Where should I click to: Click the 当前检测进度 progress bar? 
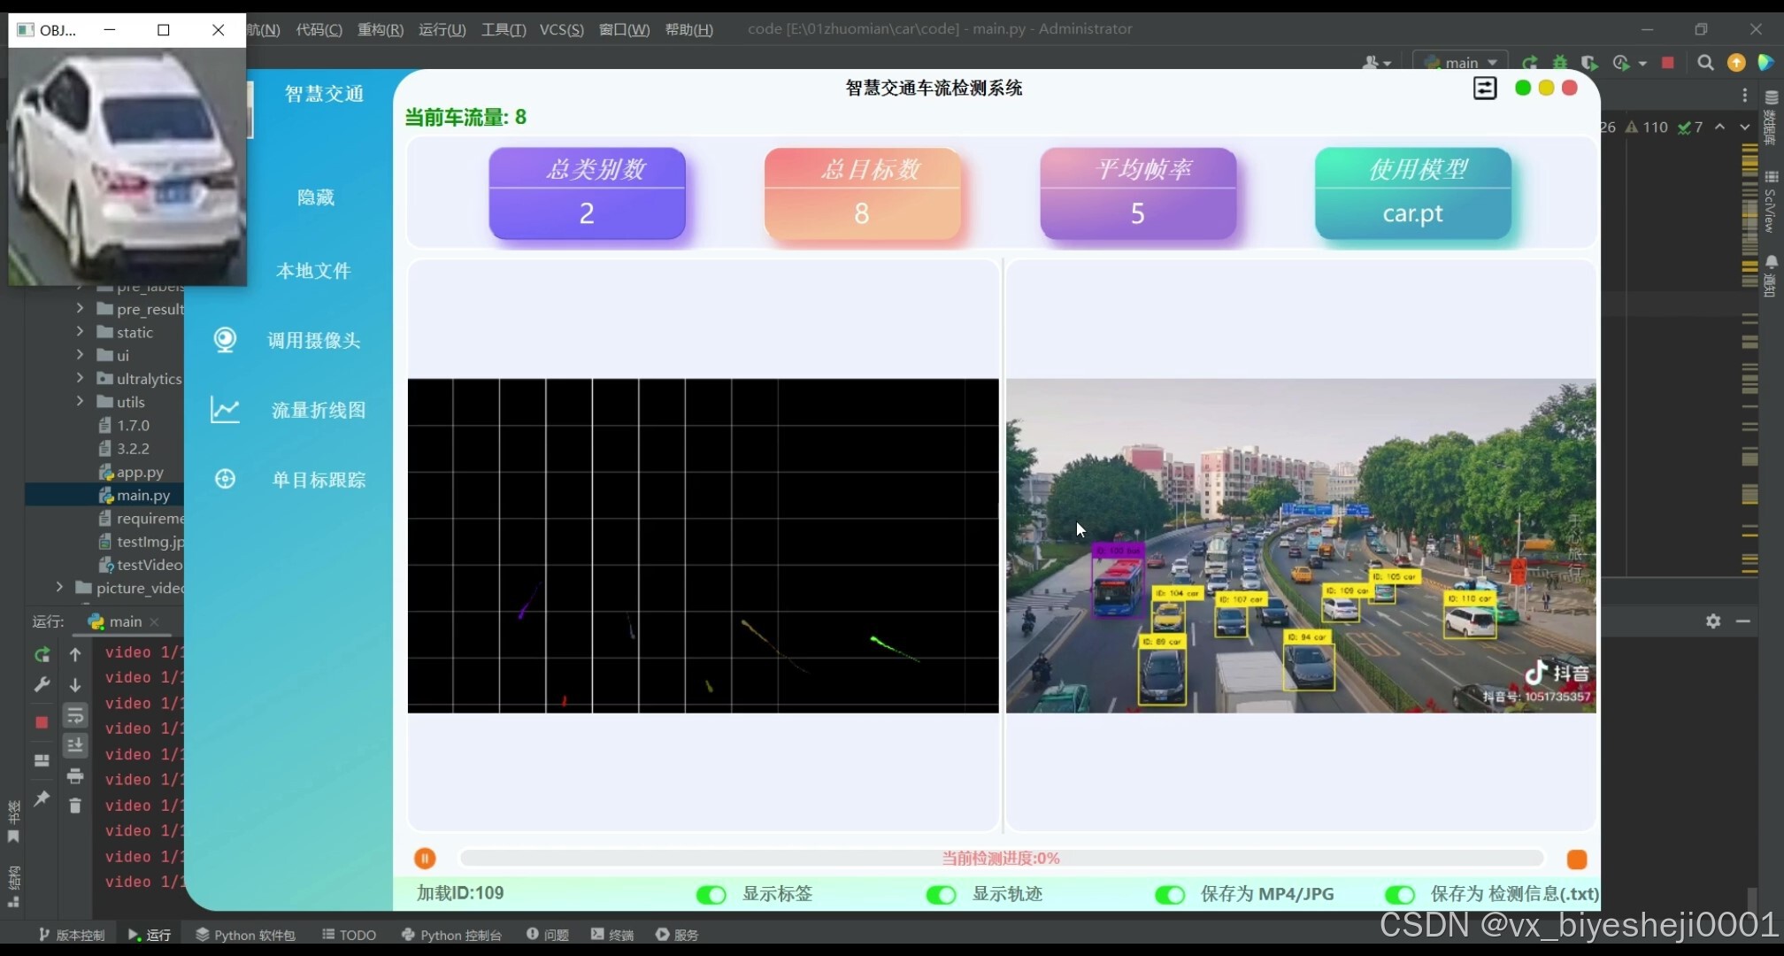1001,859
